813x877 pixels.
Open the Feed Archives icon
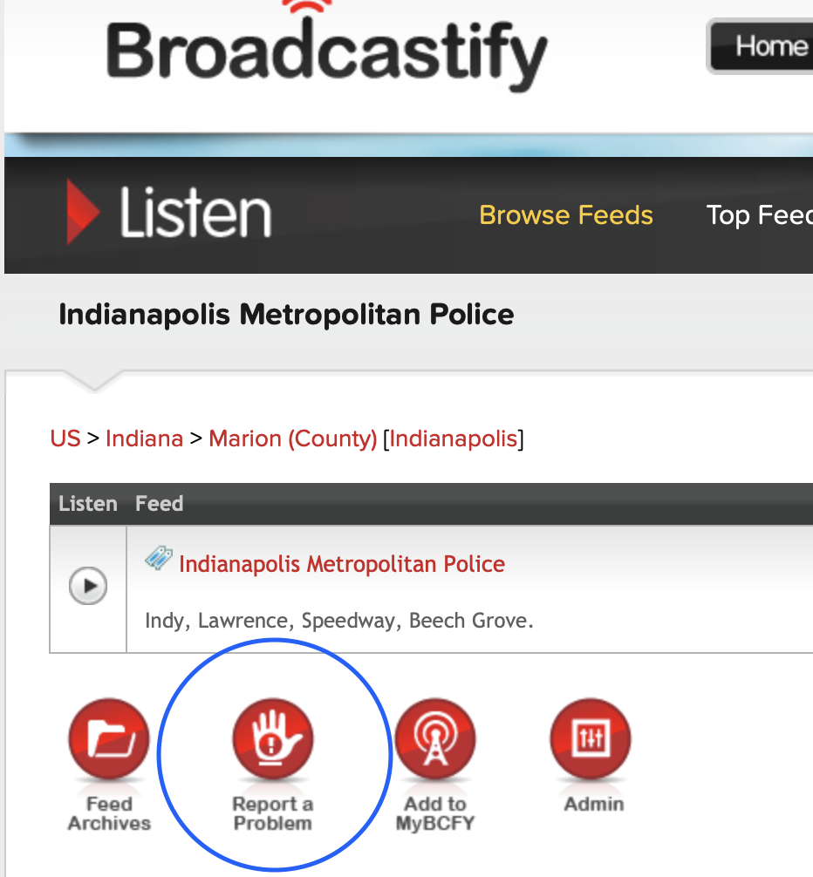[109, 741]
